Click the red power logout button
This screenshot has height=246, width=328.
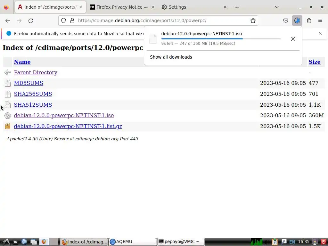click(x=324, y=242)
